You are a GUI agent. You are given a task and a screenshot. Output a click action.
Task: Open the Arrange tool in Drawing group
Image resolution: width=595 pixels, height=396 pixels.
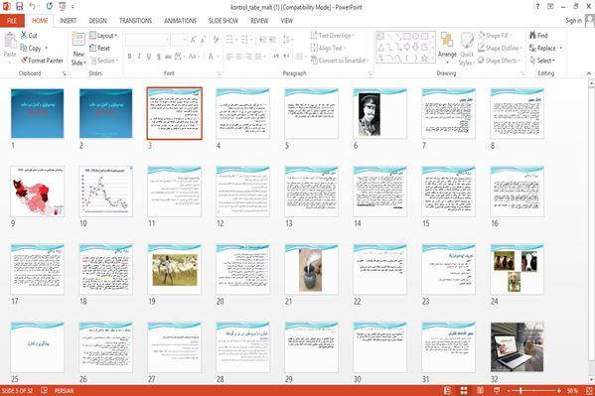pos(447,49)
